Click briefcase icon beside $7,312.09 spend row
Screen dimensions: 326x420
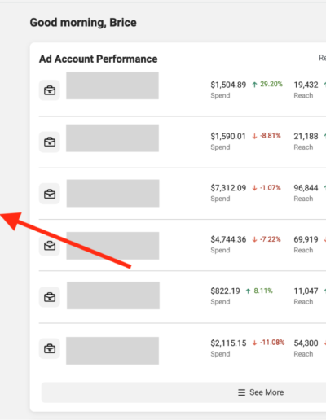[50, 194]
